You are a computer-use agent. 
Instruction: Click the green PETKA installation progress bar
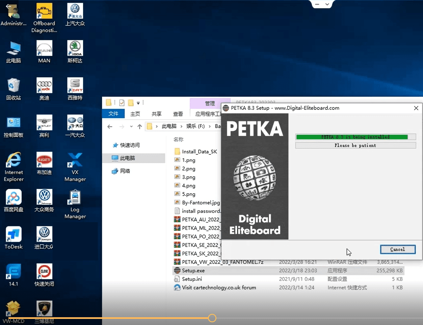pyautogui.click(x=355, y=137)
